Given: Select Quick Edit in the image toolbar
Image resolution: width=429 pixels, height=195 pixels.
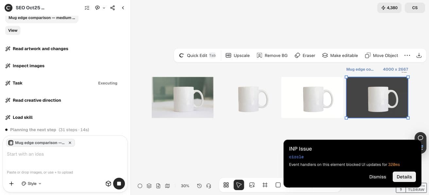Looking at the screenshot, I should (197, 55).
